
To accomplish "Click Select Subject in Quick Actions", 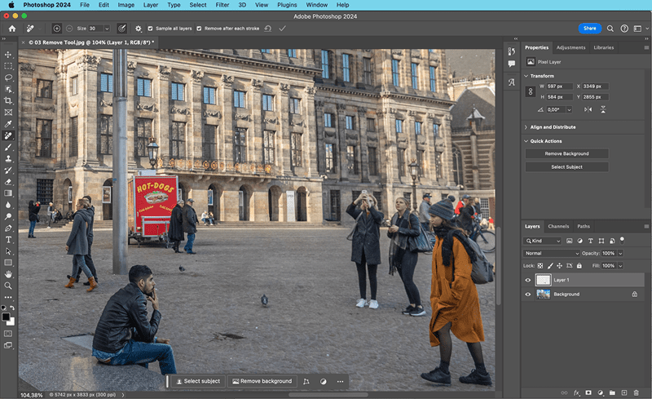I will pos(566,167).
